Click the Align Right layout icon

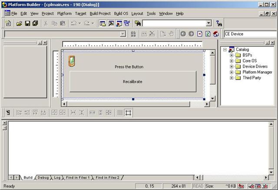(x=27, y=112)
